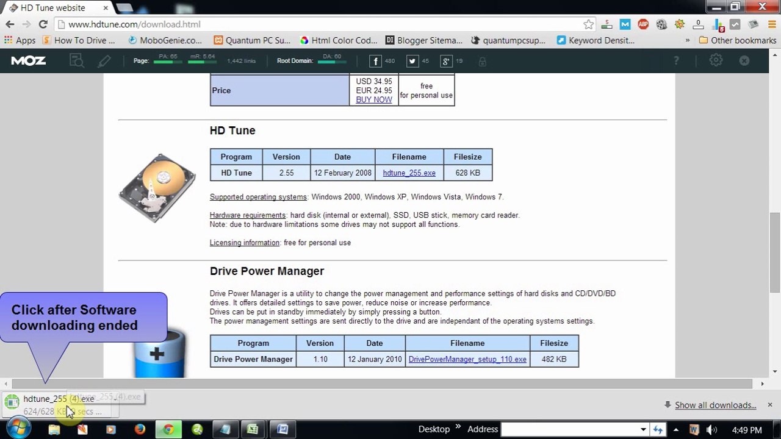Open the blue M extension icon
Screen dimensions: 781x439
tap(625, 24)
